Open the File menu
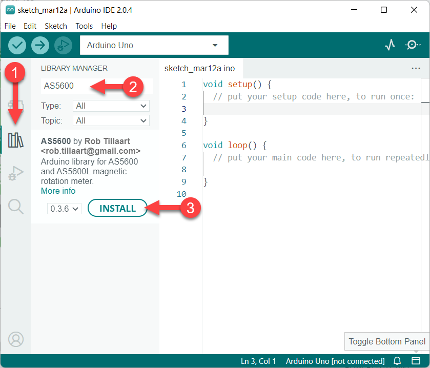This screenshot has width=430, height=368. click(10, 26)
